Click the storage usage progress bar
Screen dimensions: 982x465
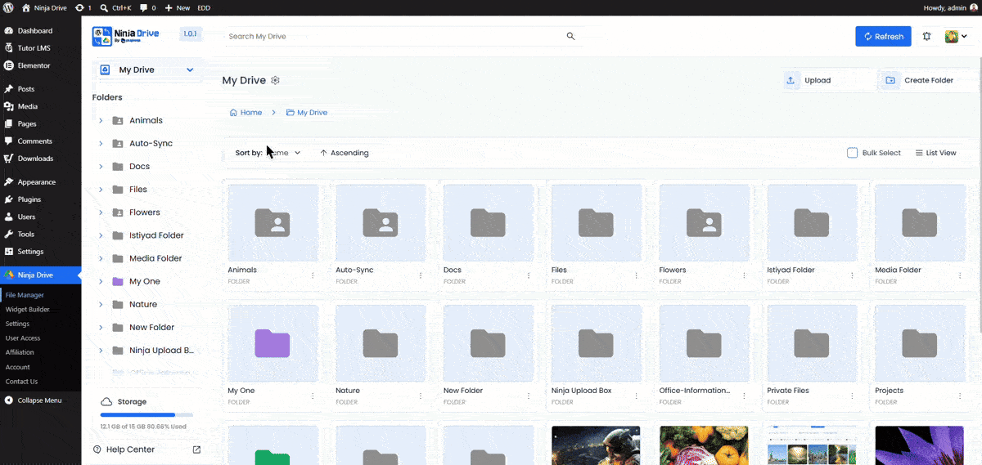pyautogui.click(x=146, y=415)
